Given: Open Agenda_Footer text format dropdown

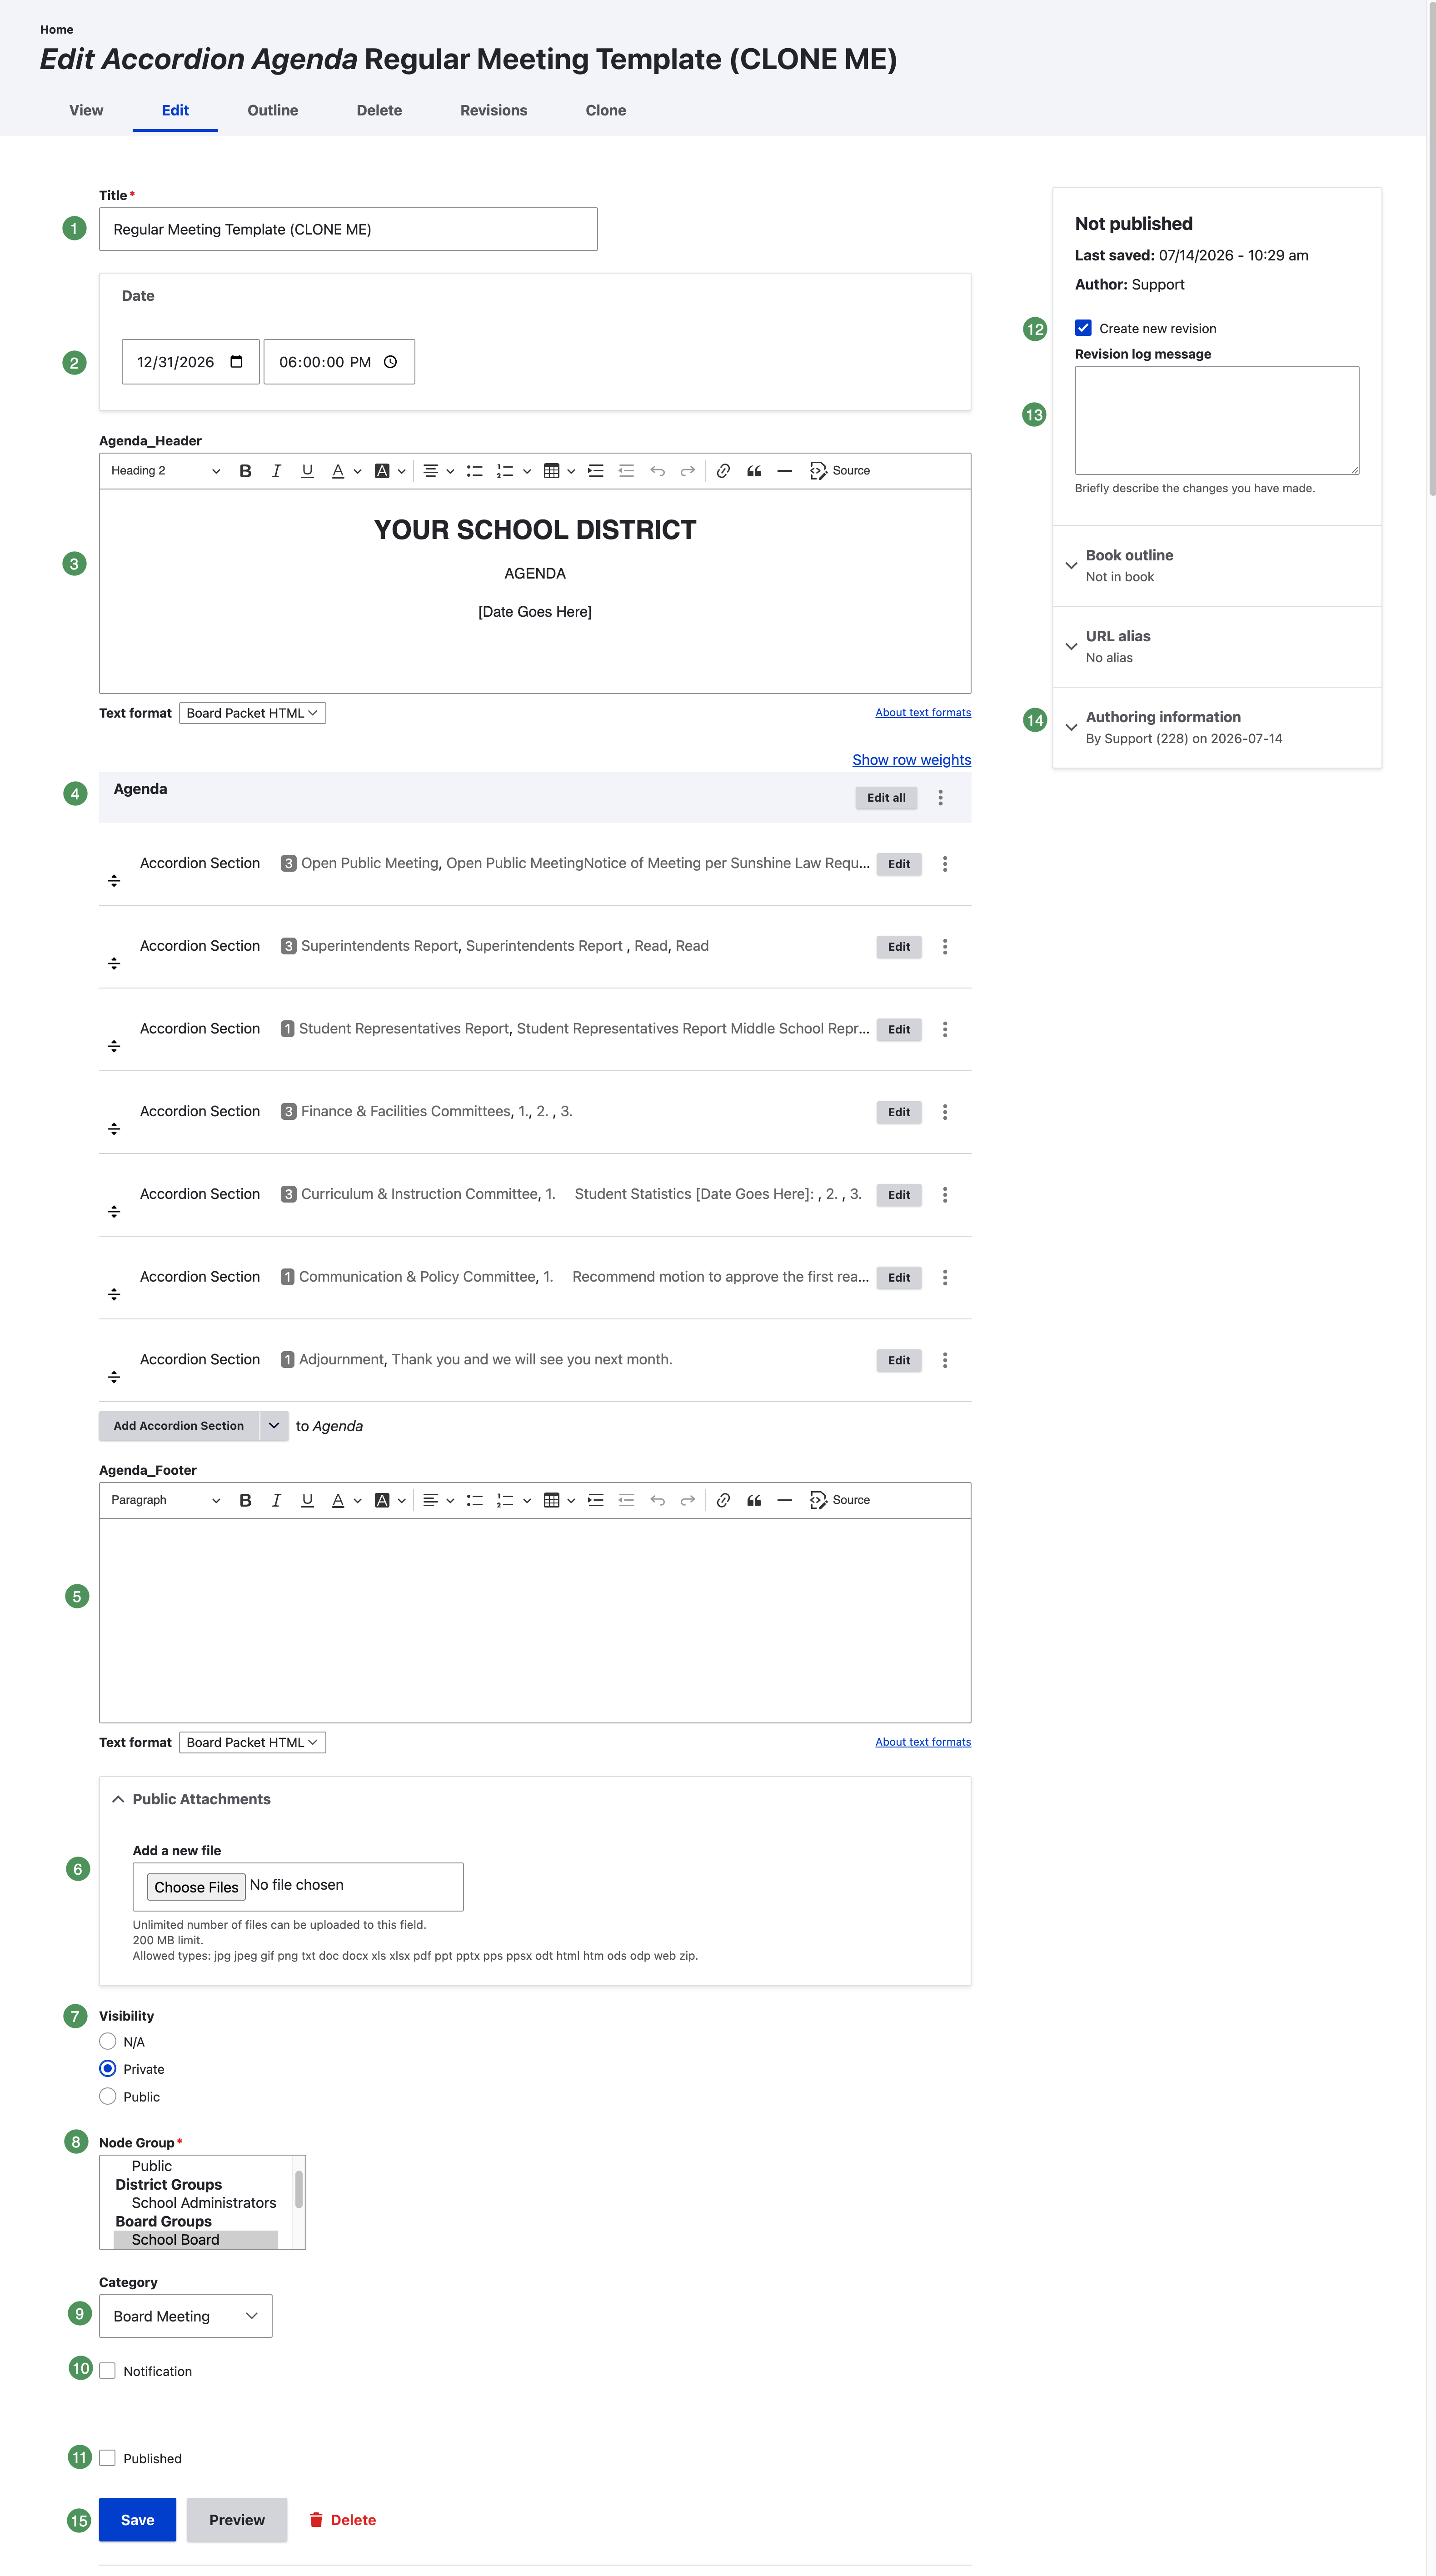Looking at the screenshot, I should (252, 1742).
